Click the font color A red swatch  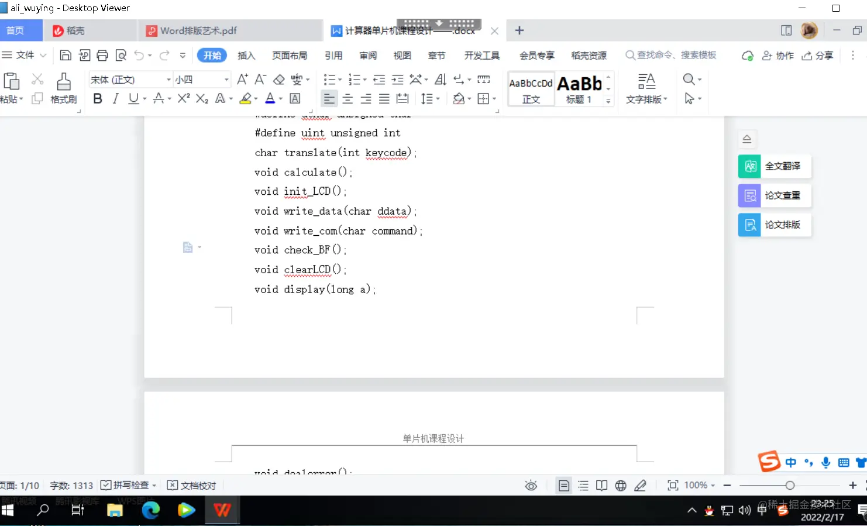270,98
